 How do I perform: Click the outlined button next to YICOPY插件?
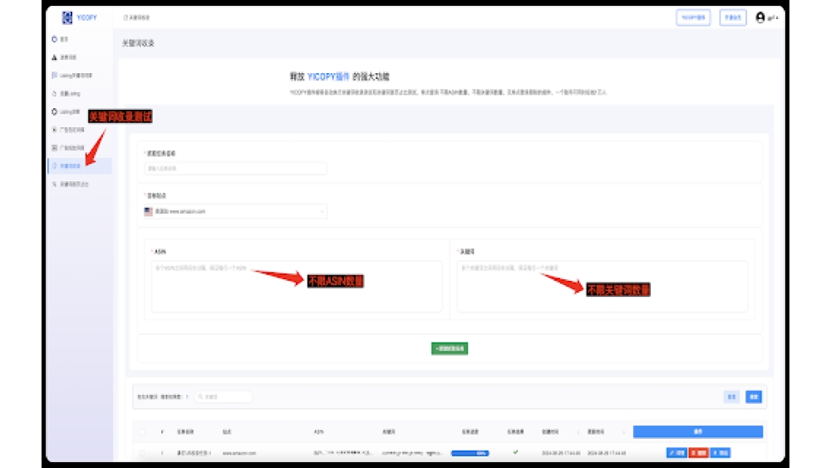pos(732,17)
